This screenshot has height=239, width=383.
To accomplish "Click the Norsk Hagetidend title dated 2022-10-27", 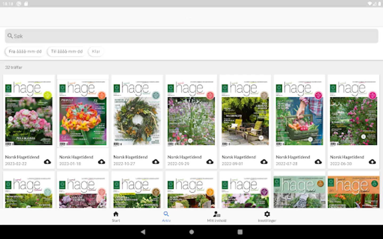I will tap(130, 157).
